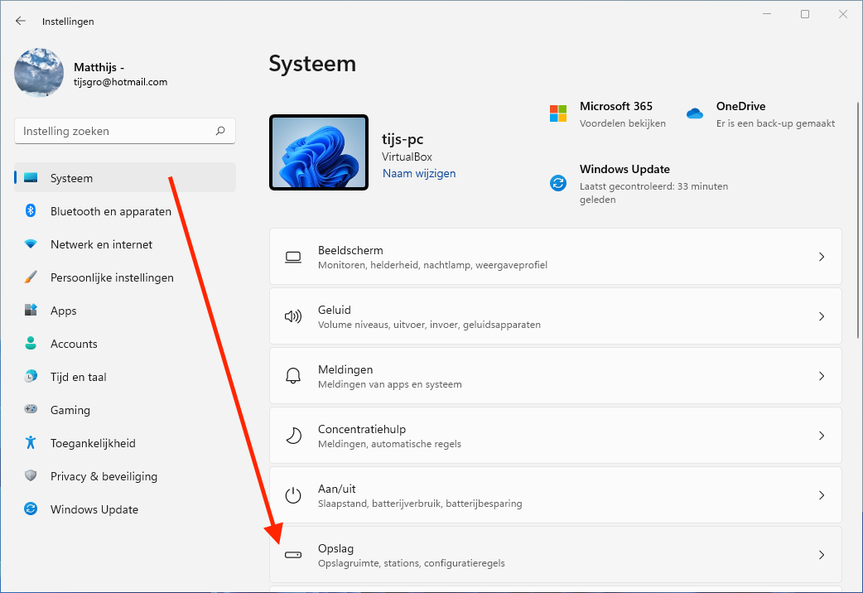Open Accounts in the sidebar
Viewport: 863px width, 593px height.
[74, 344]
